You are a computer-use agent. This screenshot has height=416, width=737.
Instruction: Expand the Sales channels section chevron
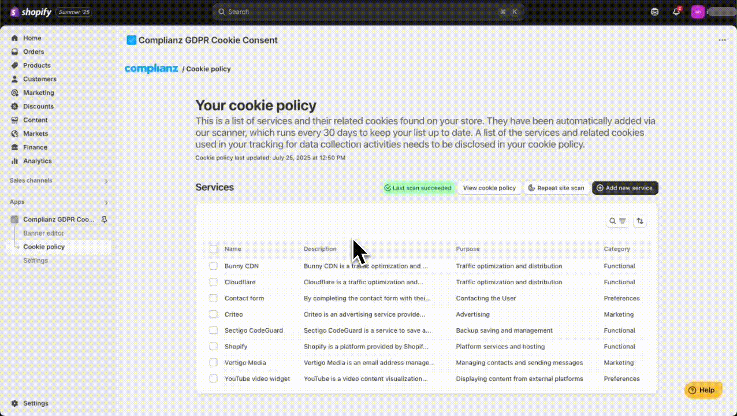[106, 181]
